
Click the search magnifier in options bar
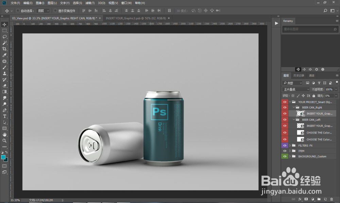325,11
